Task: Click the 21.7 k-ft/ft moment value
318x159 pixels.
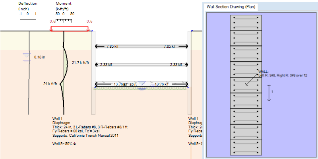Action: point(81,63)
